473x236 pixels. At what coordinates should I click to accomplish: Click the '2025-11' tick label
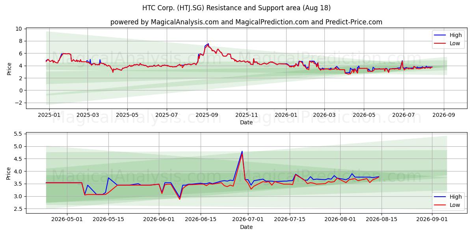tap(247, 115)
